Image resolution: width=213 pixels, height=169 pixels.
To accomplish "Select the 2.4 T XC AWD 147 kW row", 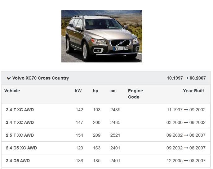I will [20, 122].
